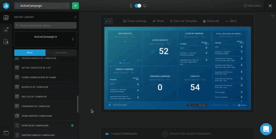The image size is (276, 139).
Task: Open the color theme droplet dropdown
Action: click(108, 21)
